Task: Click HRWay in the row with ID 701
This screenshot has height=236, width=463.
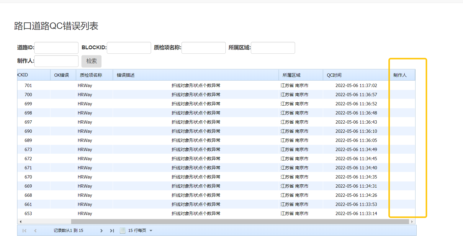Action: (x=85, y=86)
